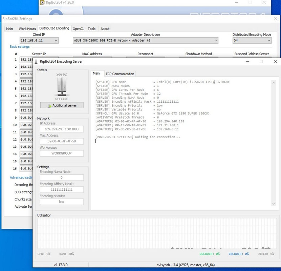Select the Main tab in Encoding Server
This screenshot has width=281, height=271.
96,74
